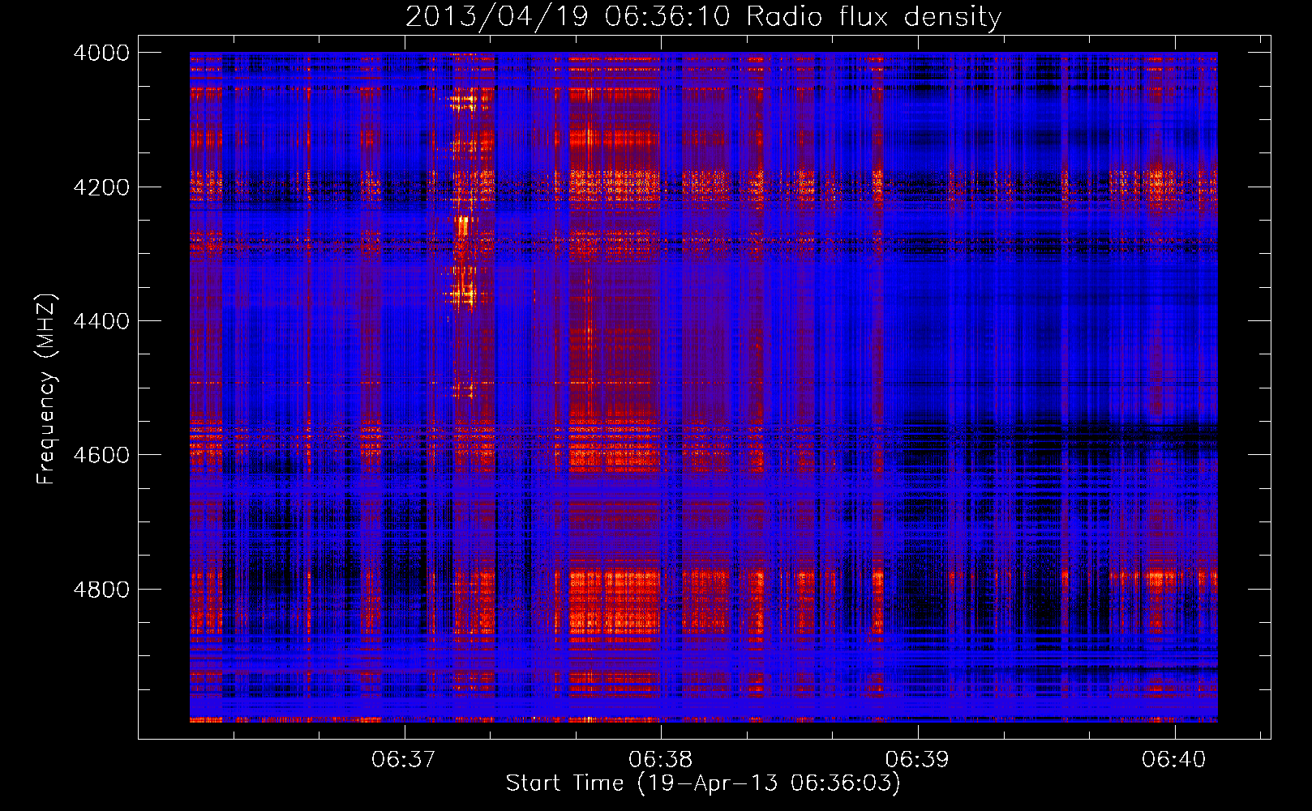The image size is (1312, 811).
Task: Click the 'Frequency (MHZ)' axis title
Action: 46,388
